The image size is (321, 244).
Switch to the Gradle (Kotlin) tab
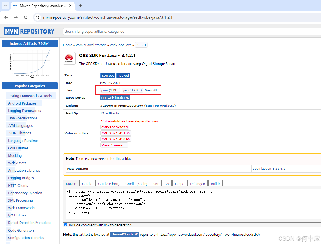[136, 184]
